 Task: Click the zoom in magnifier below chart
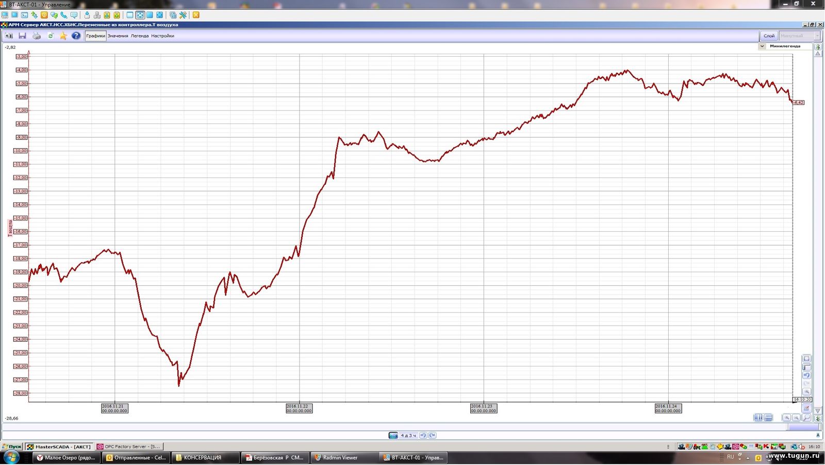(787, 418)
